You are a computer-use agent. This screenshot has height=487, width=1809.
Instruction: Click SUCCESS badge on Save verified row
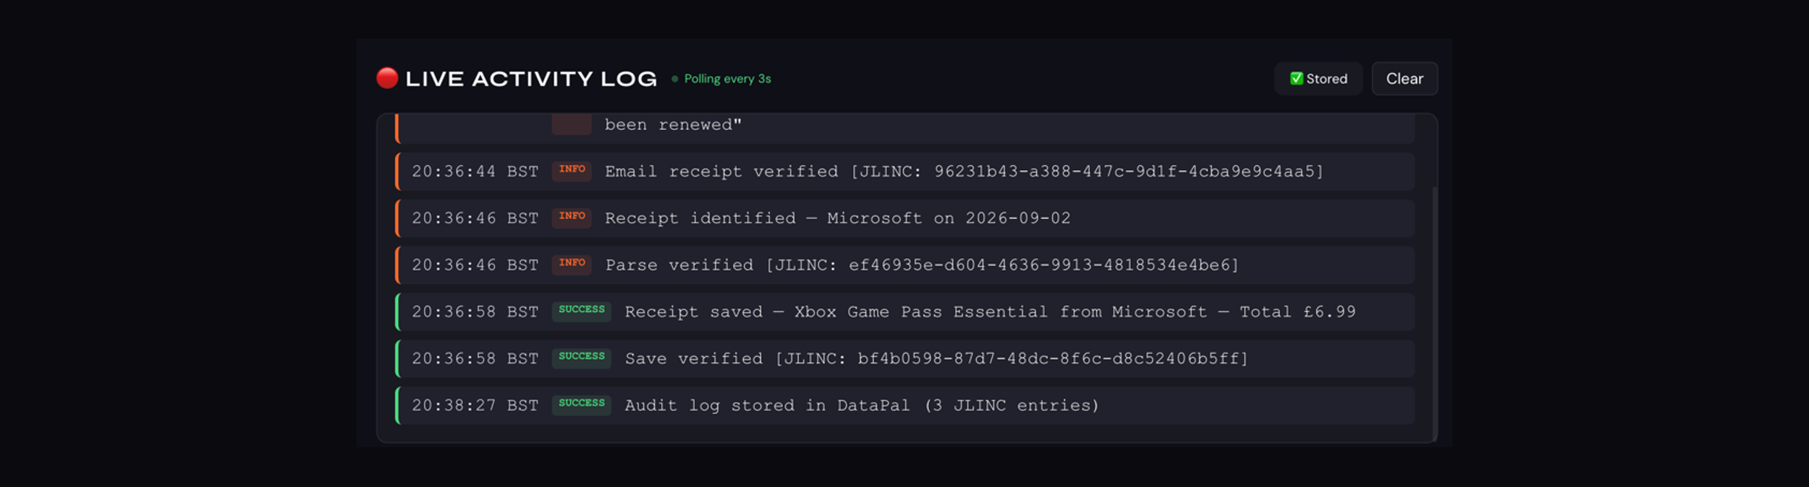(581, 358)
